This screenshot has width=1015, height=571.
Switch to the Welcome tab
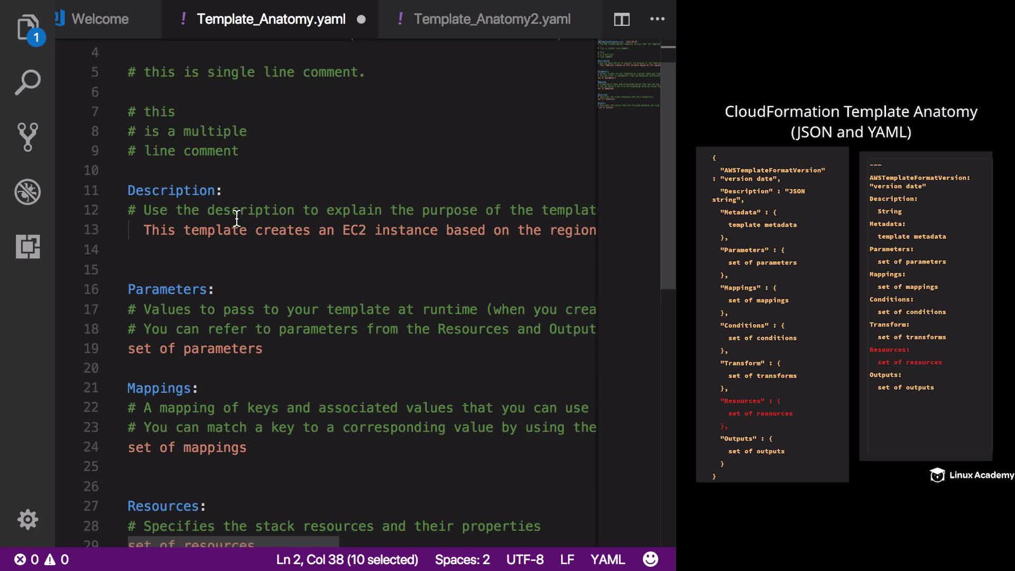coord(100,19)
